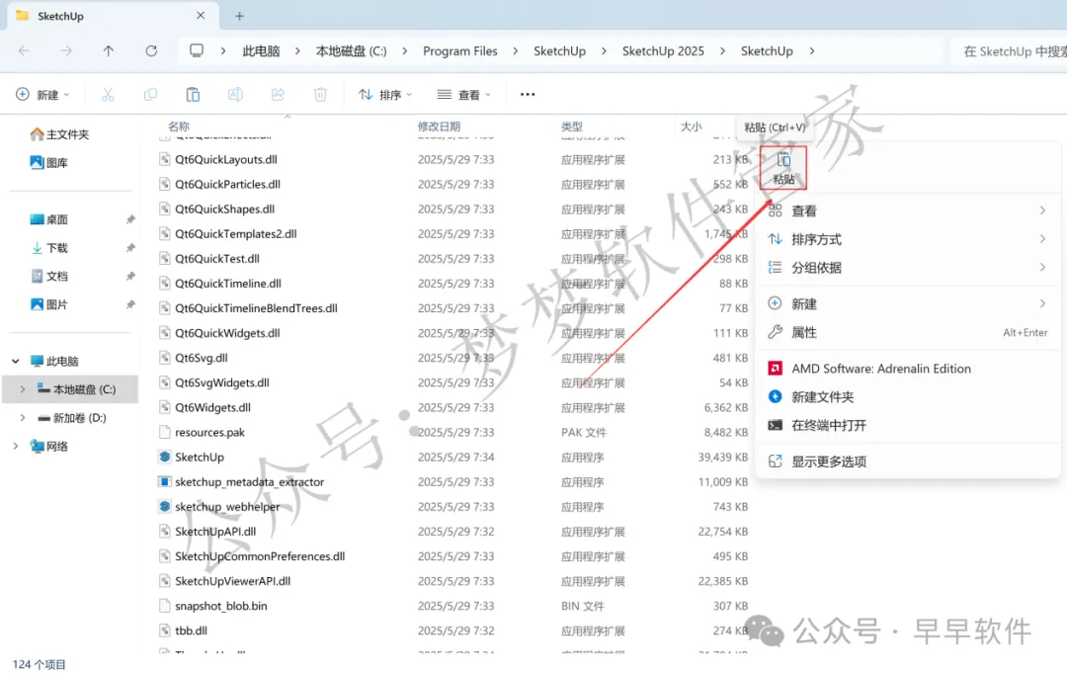The image size is (1067, 675).
Task: Go back with the left arrow
Action: [x=24, y=51]
